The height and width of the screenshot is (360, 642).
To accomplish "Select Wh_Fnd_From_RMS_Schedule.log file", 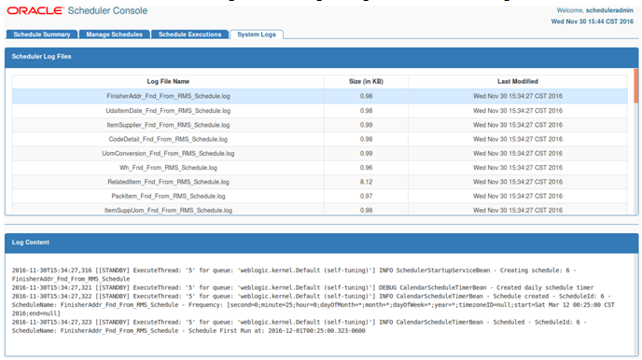I will 168,168.
